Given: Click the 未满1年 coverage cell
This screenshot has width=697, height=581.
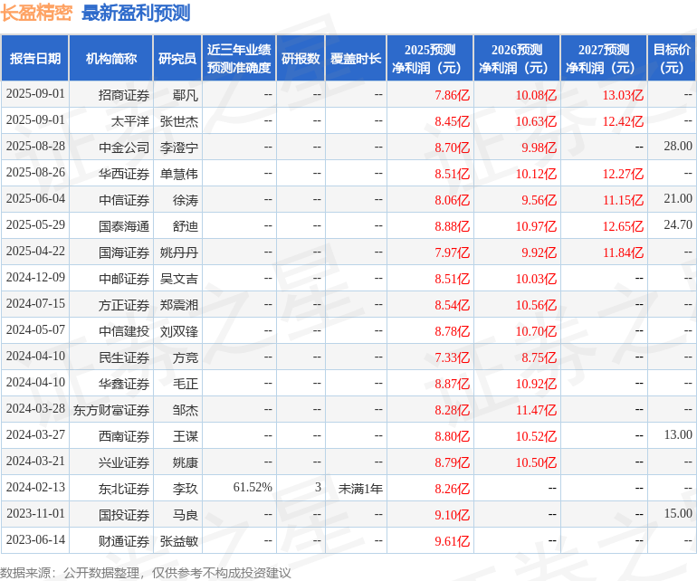Looking at the screenshot, I should pos(360,489).
